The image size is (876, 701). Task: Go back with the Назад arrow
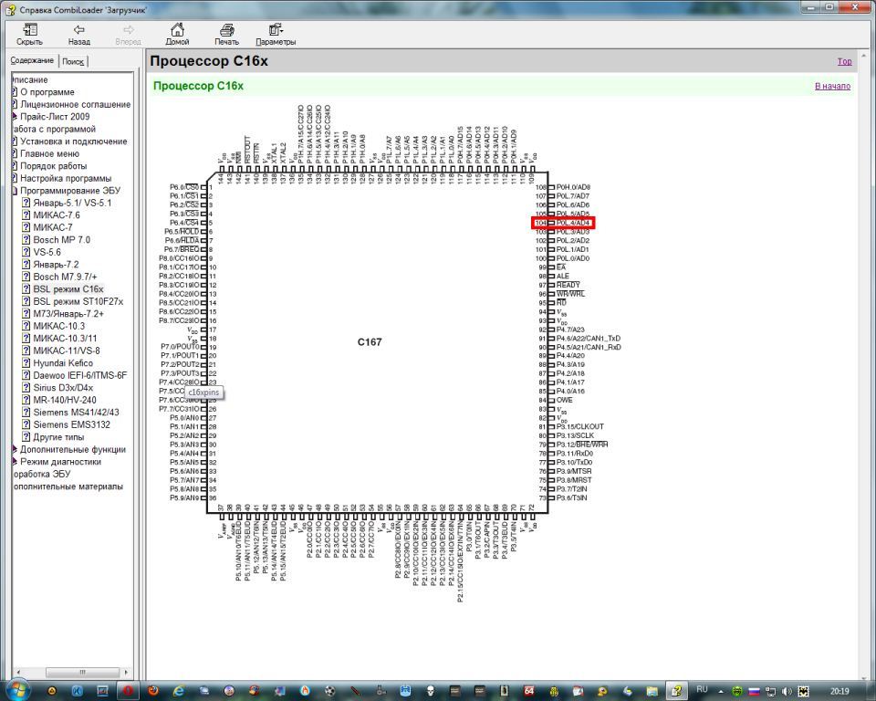pos(78,35)
